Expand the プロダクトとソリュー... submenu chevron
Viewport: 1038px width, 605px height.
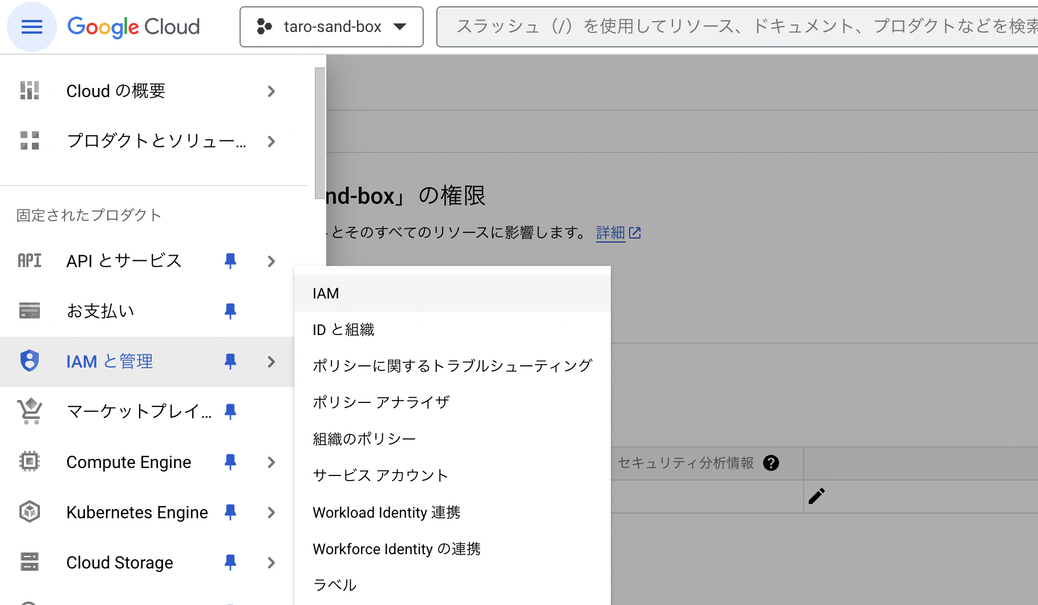(x=271, y=142)
